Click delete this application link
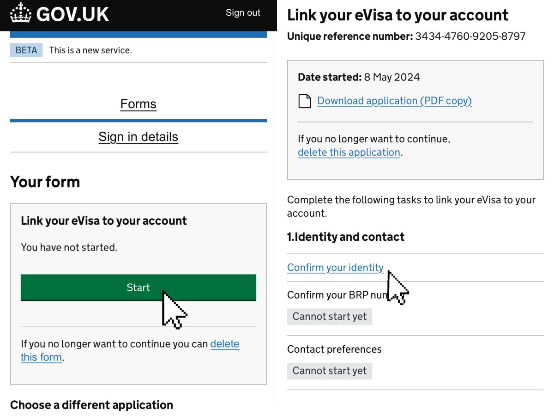The width and height of the screenshot is (554, 416). (x=349, y=153)
